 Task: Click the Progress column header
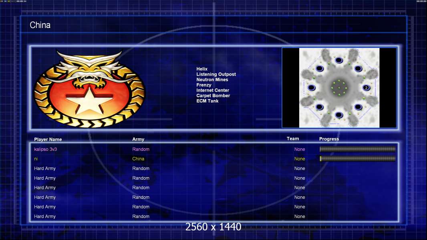[329, 139]
